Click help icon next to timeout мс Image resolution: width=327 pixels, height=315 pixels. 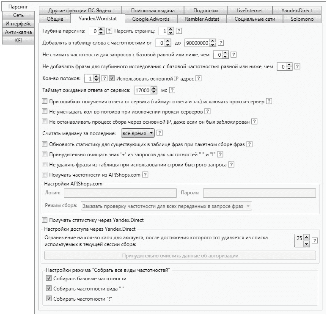click(172, 90)
